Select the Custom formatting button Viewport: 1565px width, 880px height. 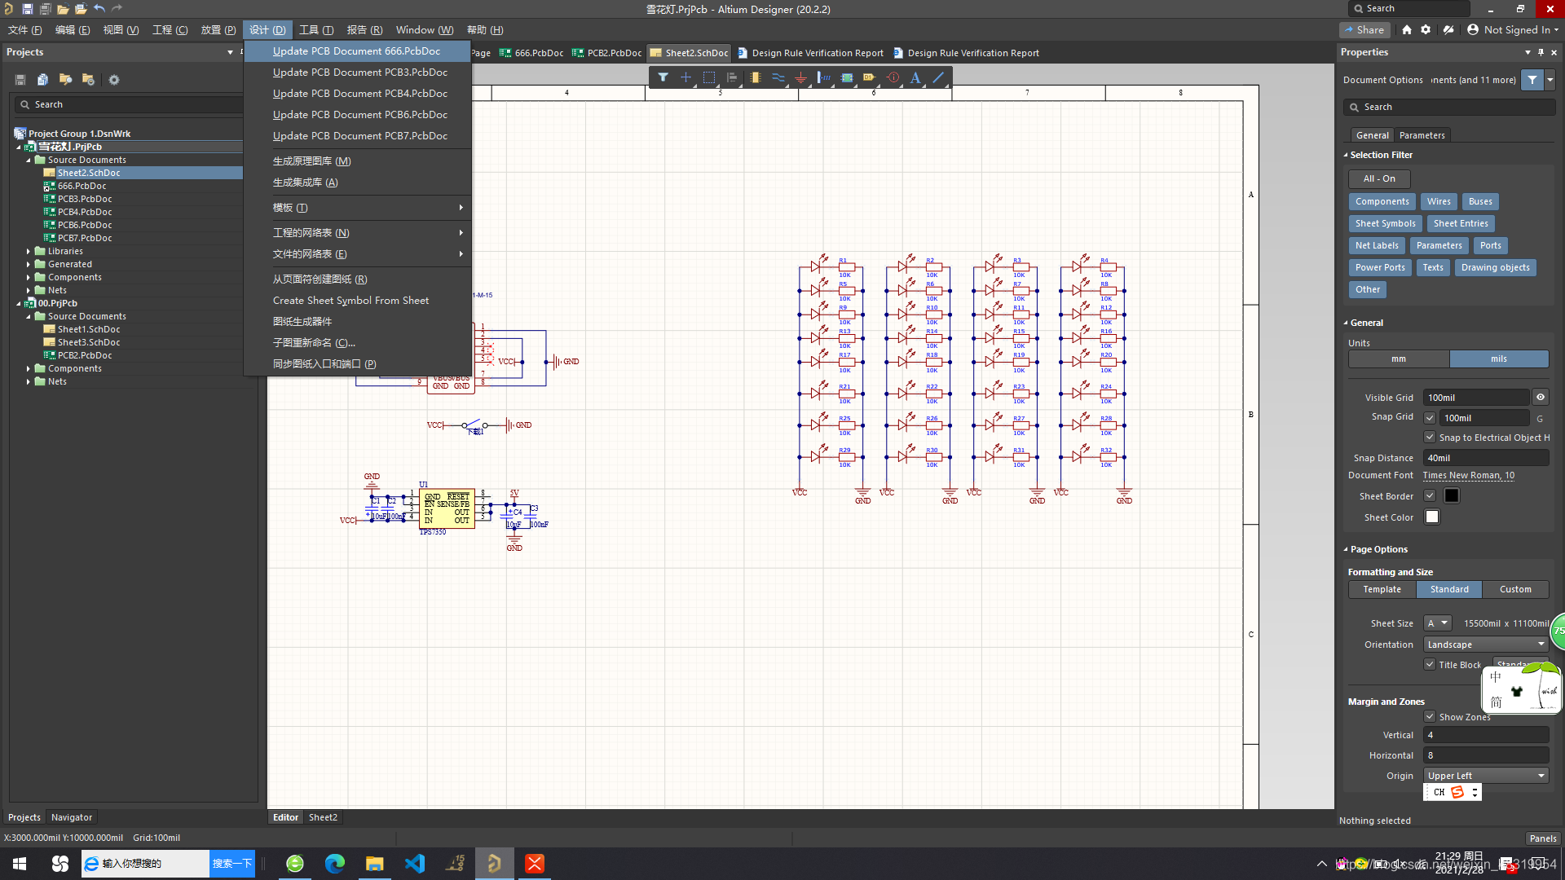click(1515, 589)
